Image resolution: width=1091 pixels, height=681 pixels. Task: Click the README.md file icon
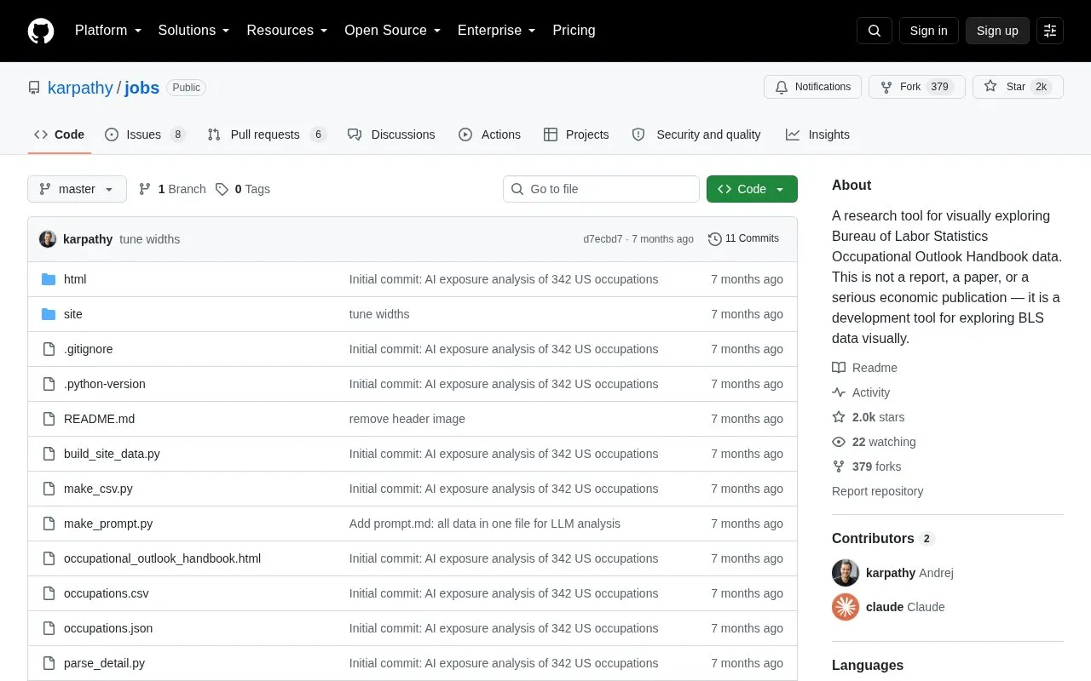49,419
